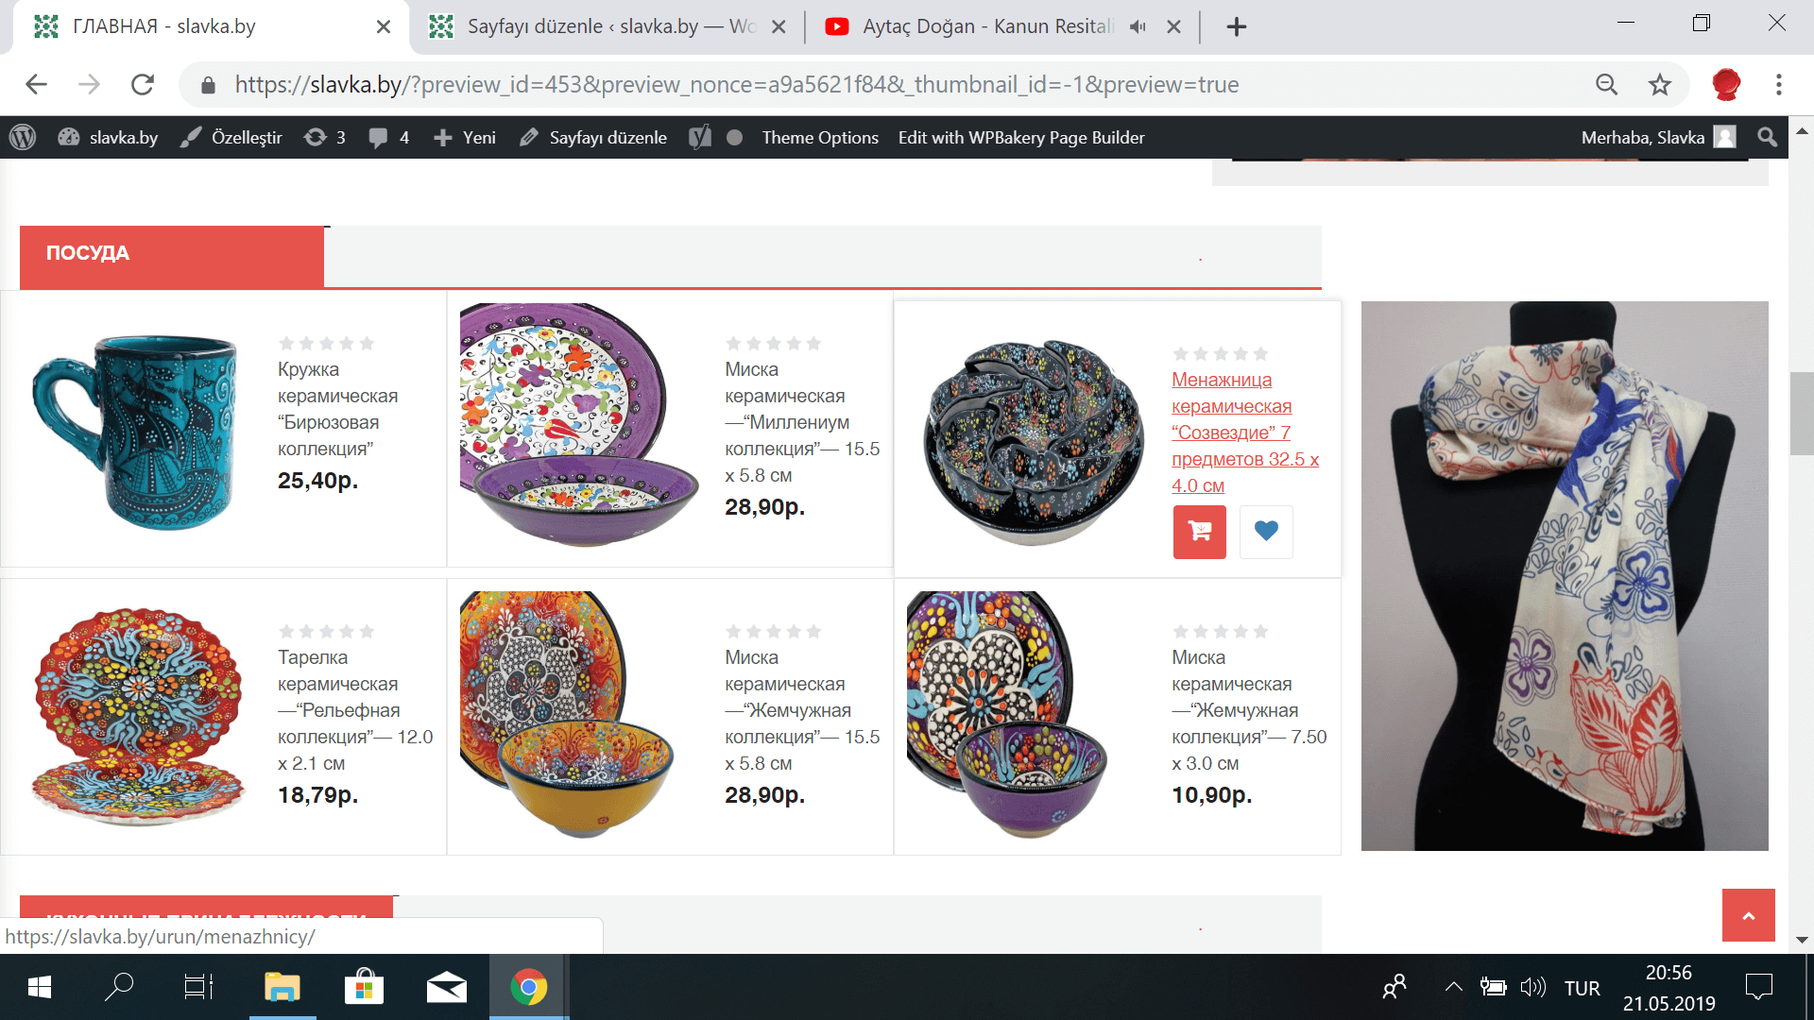Open admin bar search magnifier
1814x1020 pixels.
[1767, 138]
